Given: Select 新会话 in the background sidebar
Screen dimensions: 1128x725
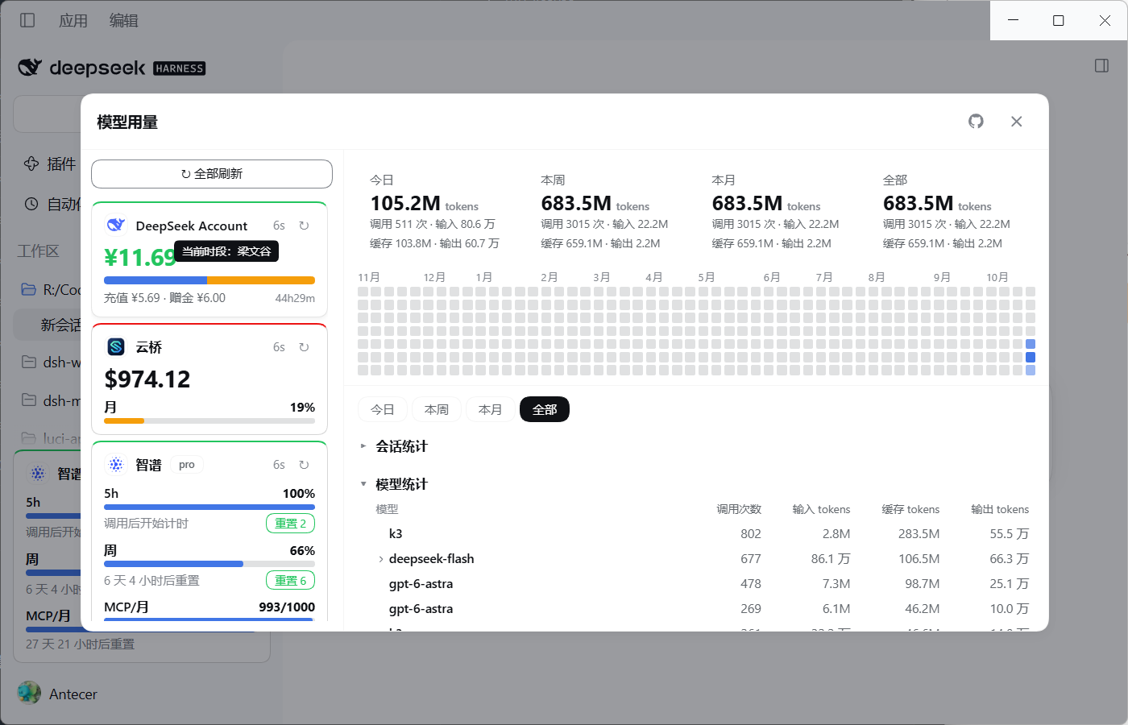Looking at the screenshot, I should [x=48, y=325].
